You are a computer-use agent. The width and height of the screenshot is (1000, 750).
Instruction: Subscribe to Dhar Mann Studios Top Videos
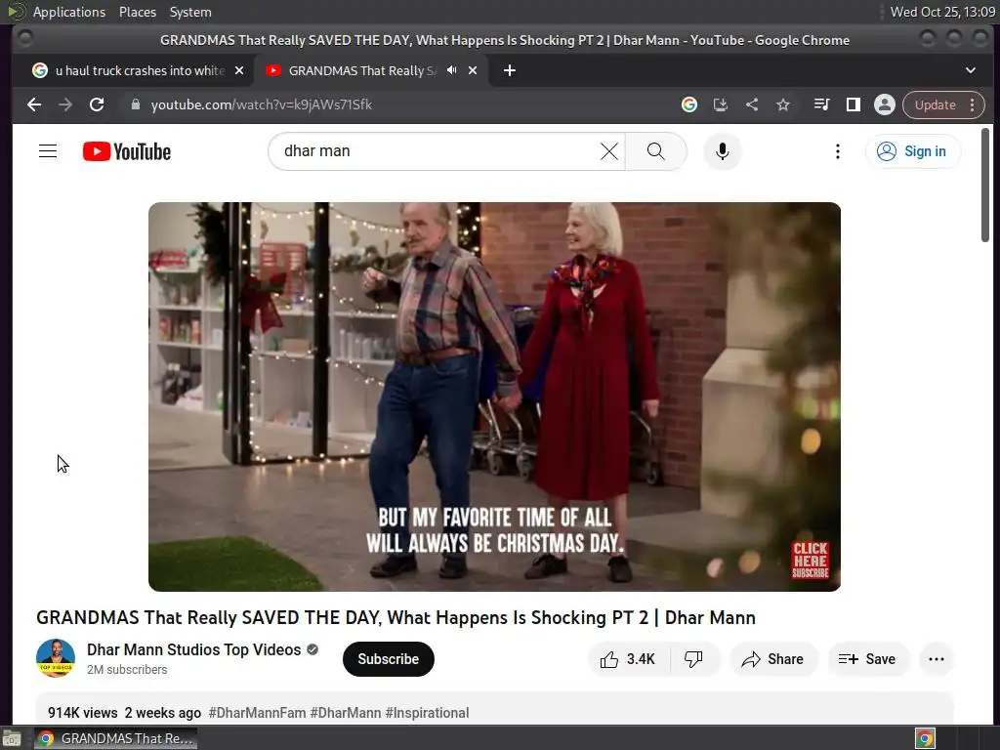pyautogui.click(x=389, y=659)
